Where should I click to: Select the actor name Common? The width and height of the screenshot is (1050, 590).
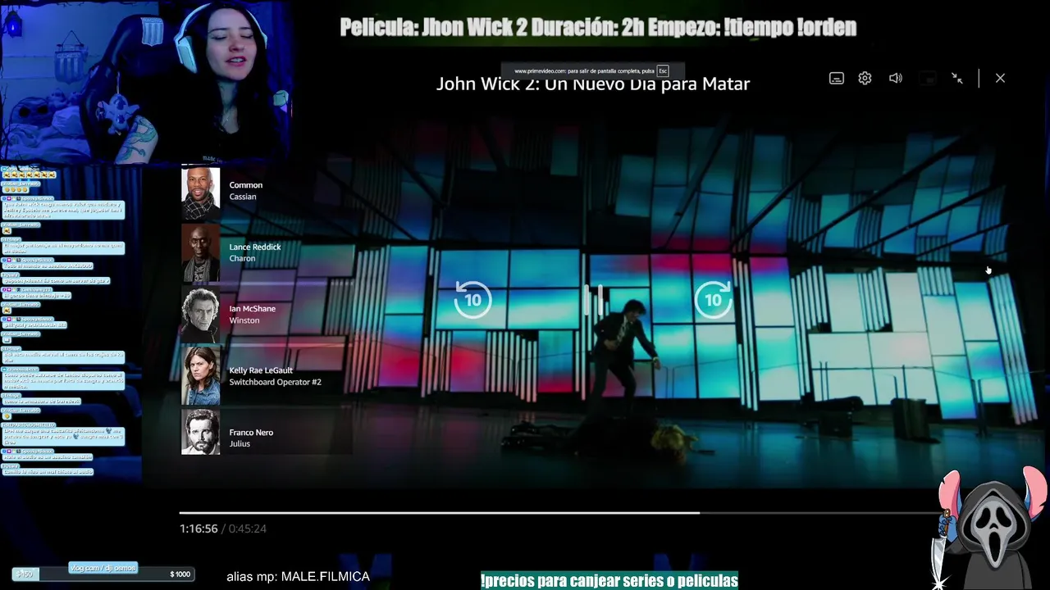point(246,185)
